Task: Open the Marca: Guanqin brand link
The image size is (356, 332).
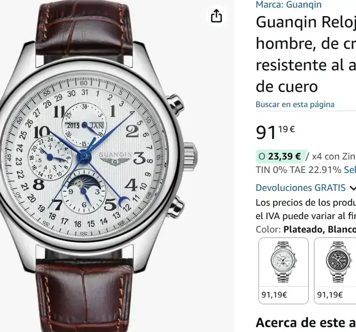Action: pyautogui.click(x=288, y=4)
